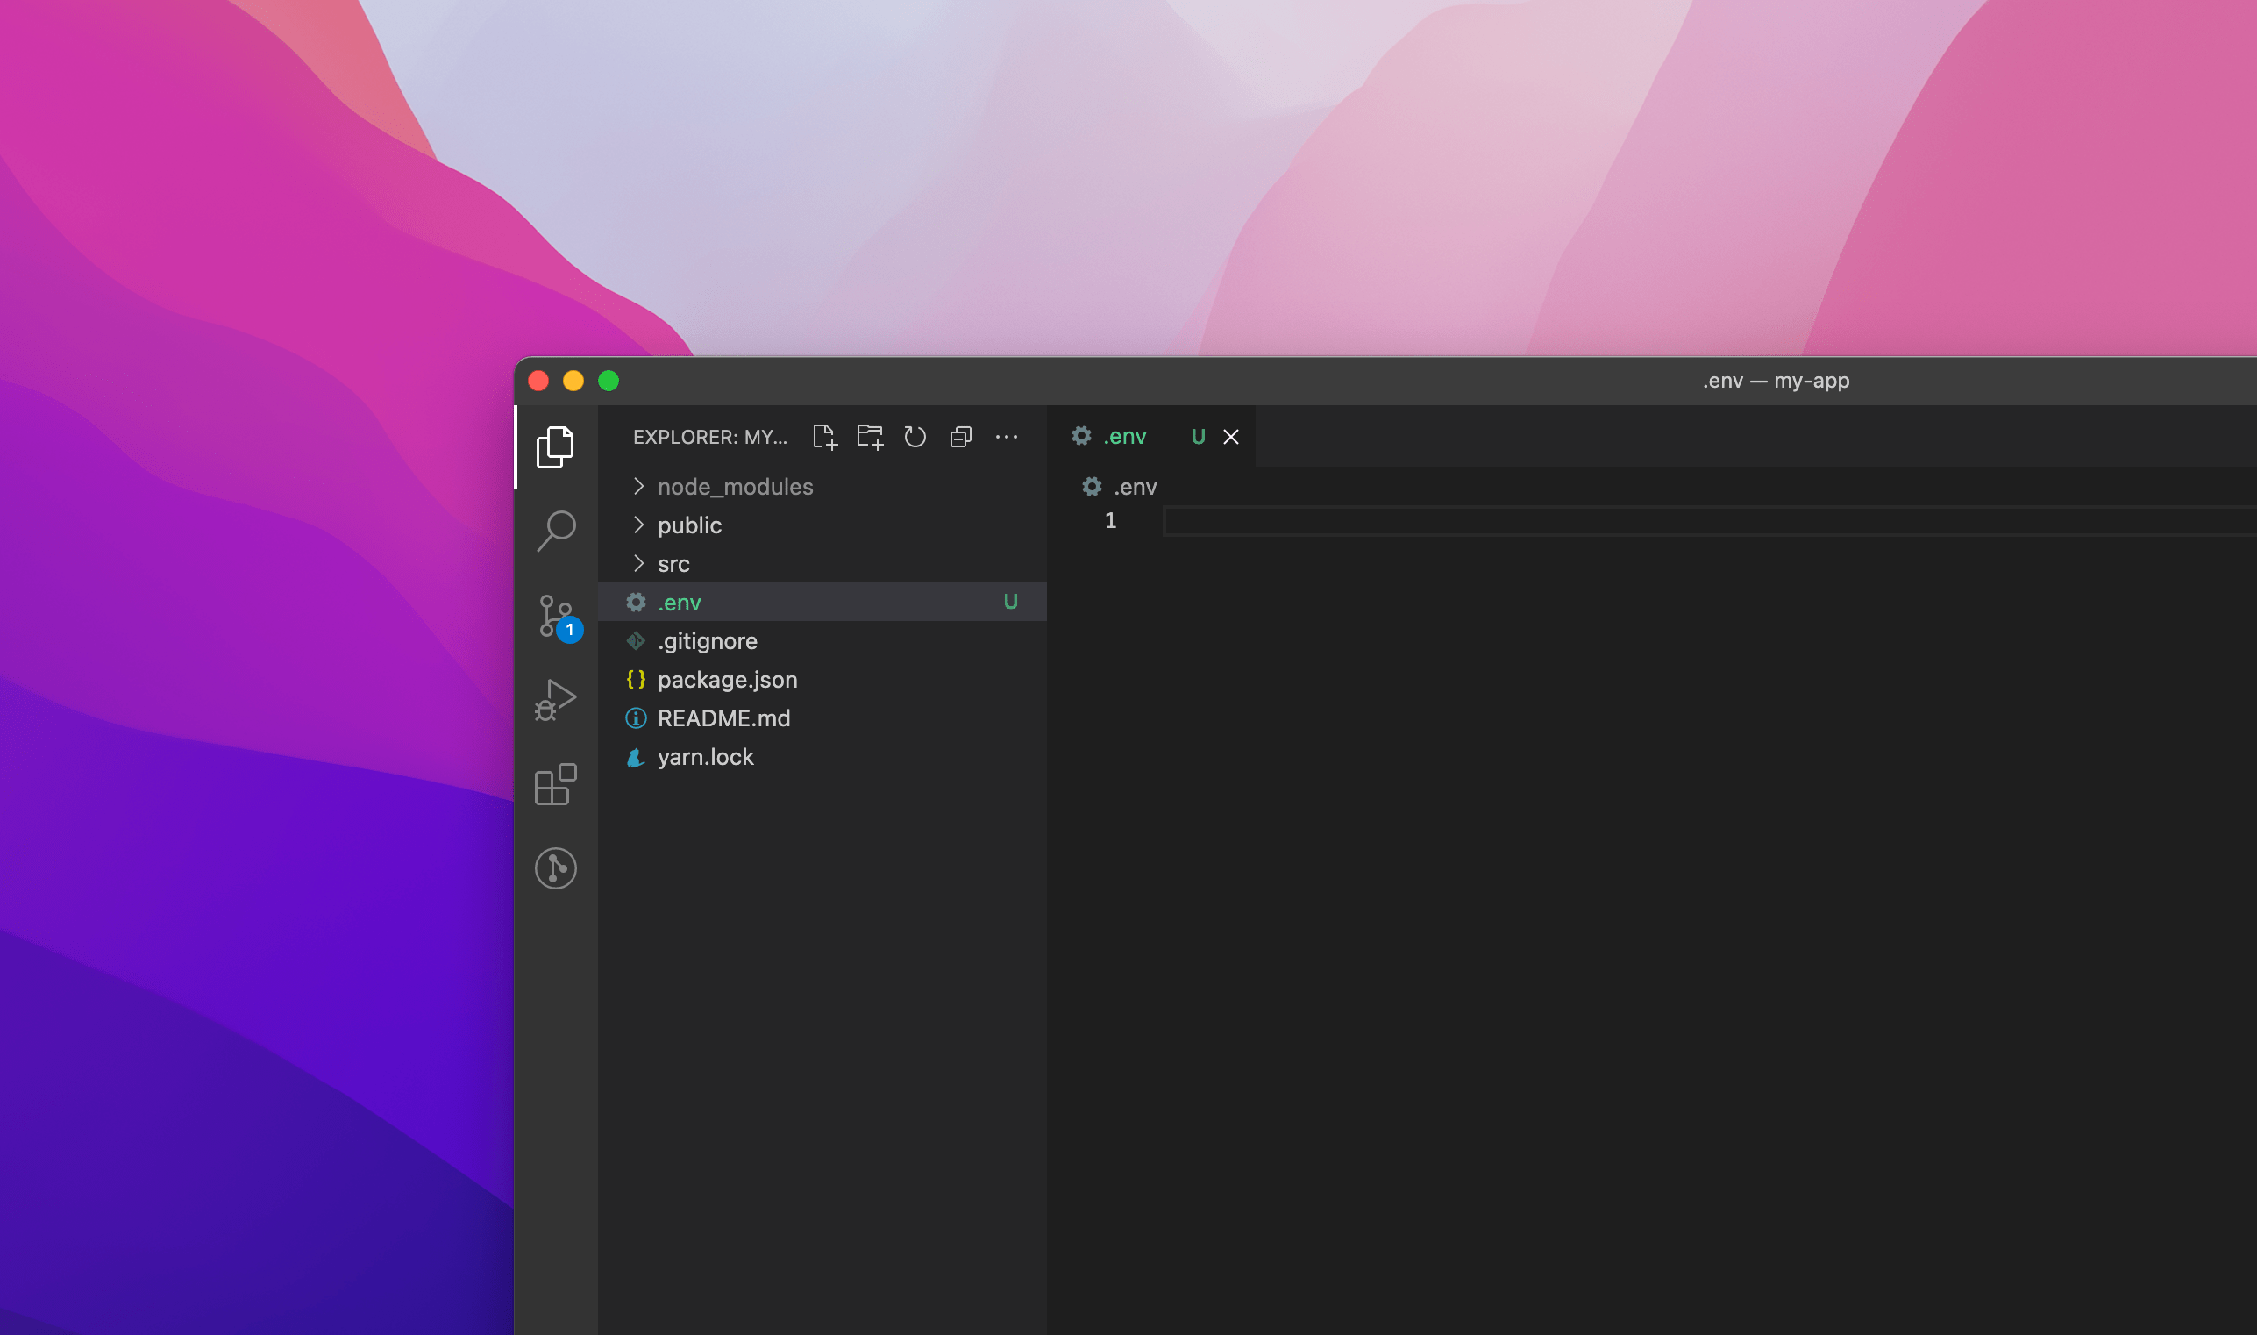Viewport: 2257px width, 1335px height.
Task: Open the Git Graph icon in activity bar
Action: tap(555, 868)
